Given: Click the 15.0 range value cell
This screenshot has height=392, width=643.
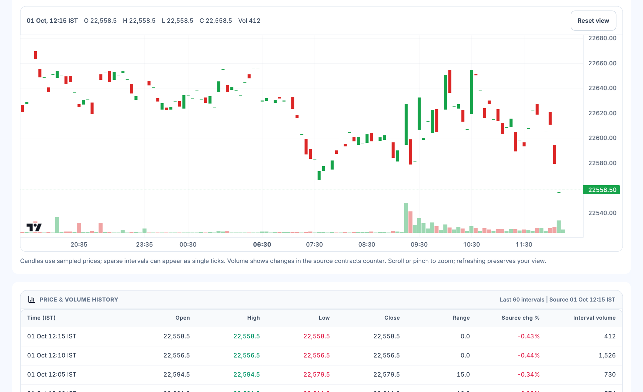Looking at the screenshot, I should 463,375.
